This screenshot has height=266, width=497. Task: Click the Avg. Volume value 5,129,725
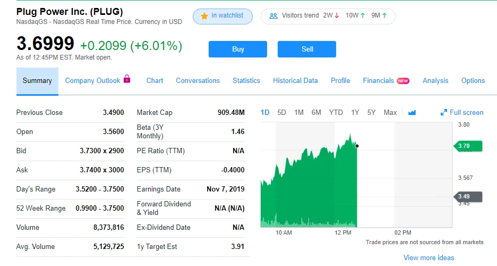coord(109,246)
